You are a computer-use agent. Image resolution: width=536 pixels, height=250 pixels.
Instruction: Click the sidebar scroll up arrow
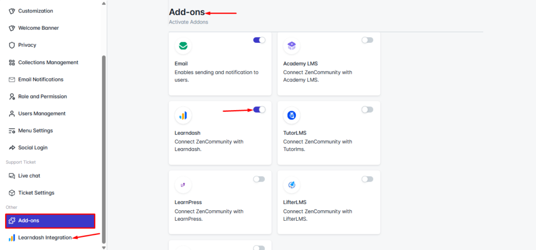click(104, 3)
